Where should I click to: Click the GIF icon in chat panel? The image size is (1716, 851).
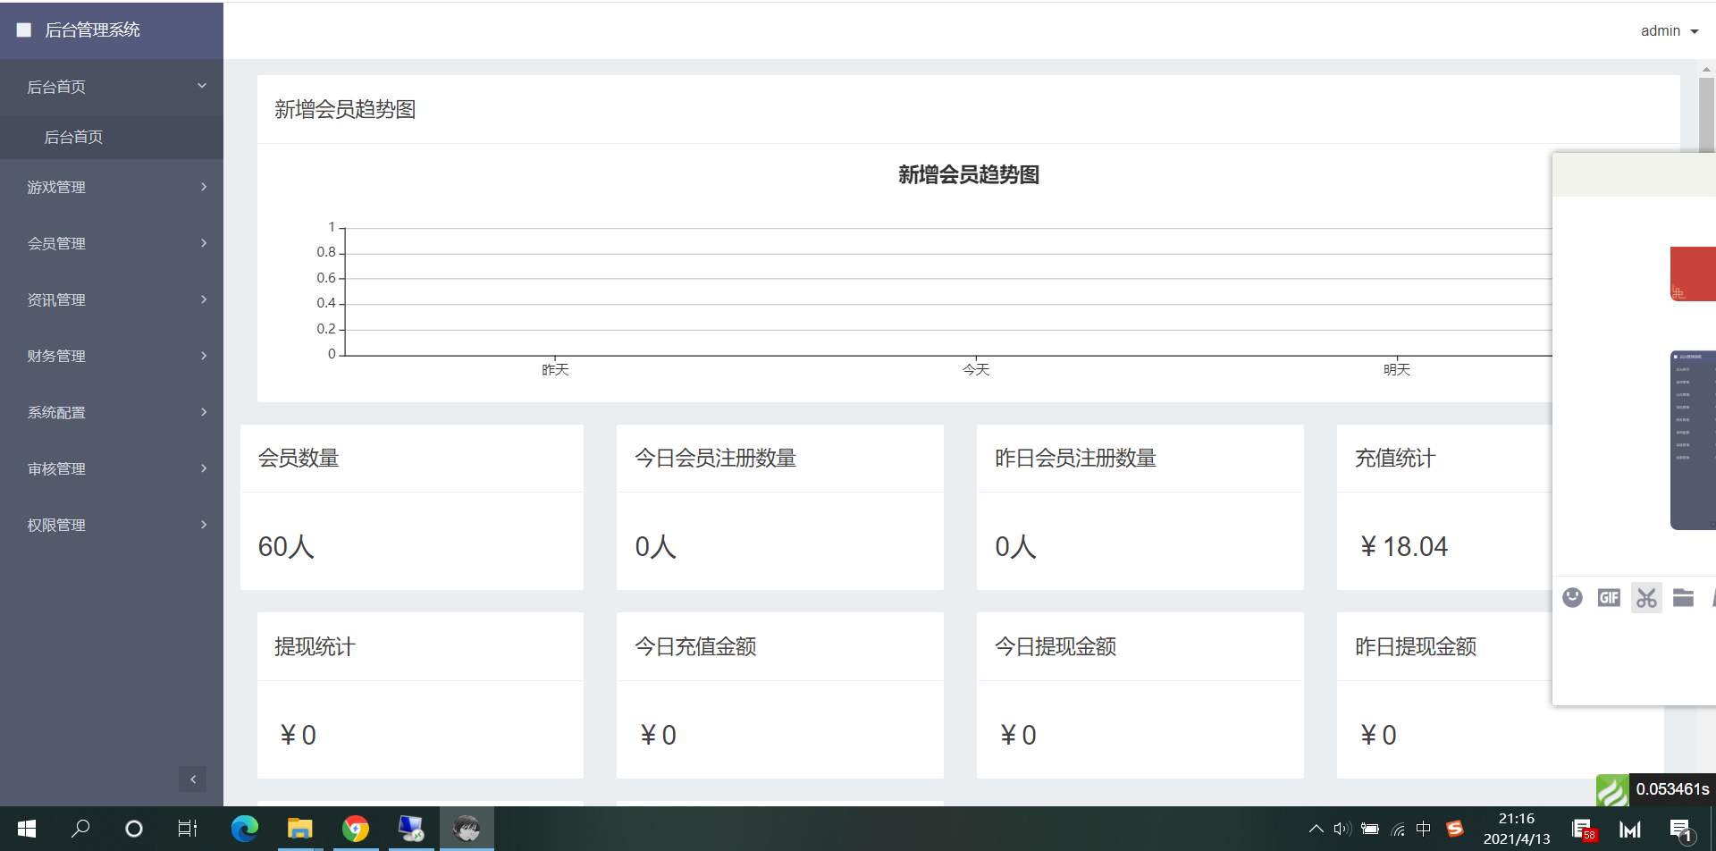[1609, 597]
